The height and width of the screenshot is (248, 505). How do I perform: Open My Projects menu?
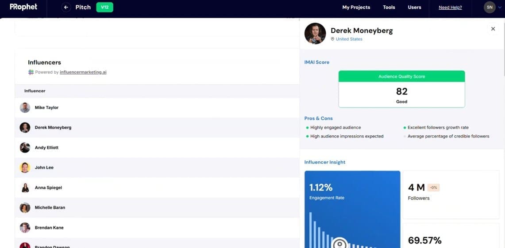point(356,8)
